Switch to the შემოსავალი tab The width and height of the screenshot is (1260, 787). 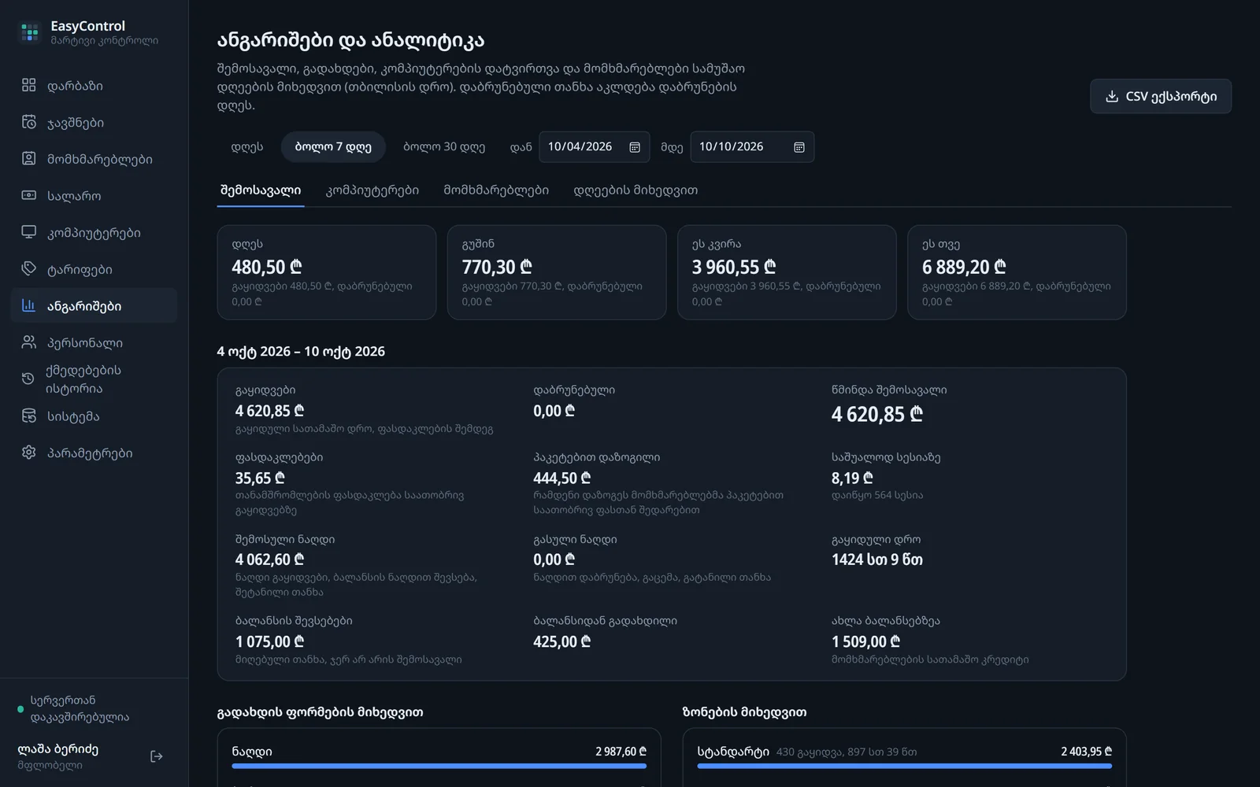click(x=261, y=190)
